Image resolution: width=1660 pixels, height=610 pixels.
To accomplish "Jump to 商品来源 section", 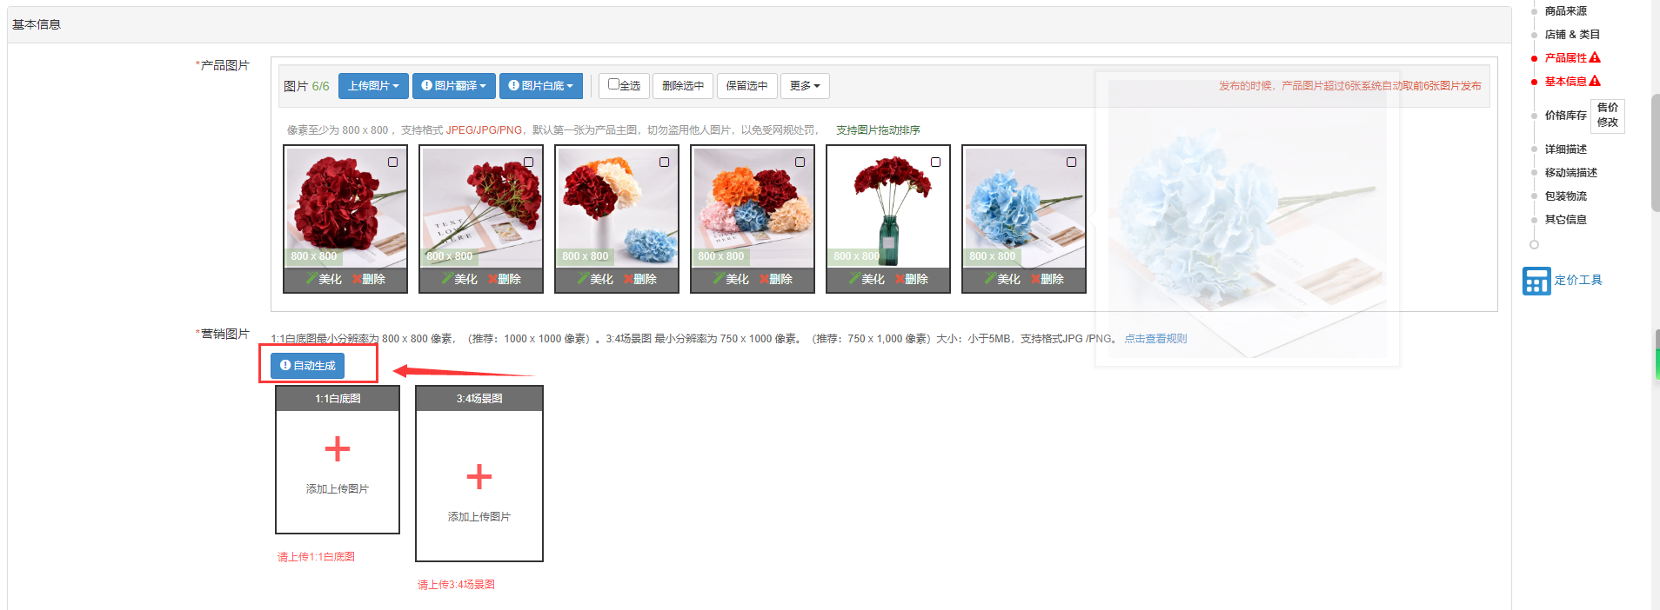I will (1566, 11).
